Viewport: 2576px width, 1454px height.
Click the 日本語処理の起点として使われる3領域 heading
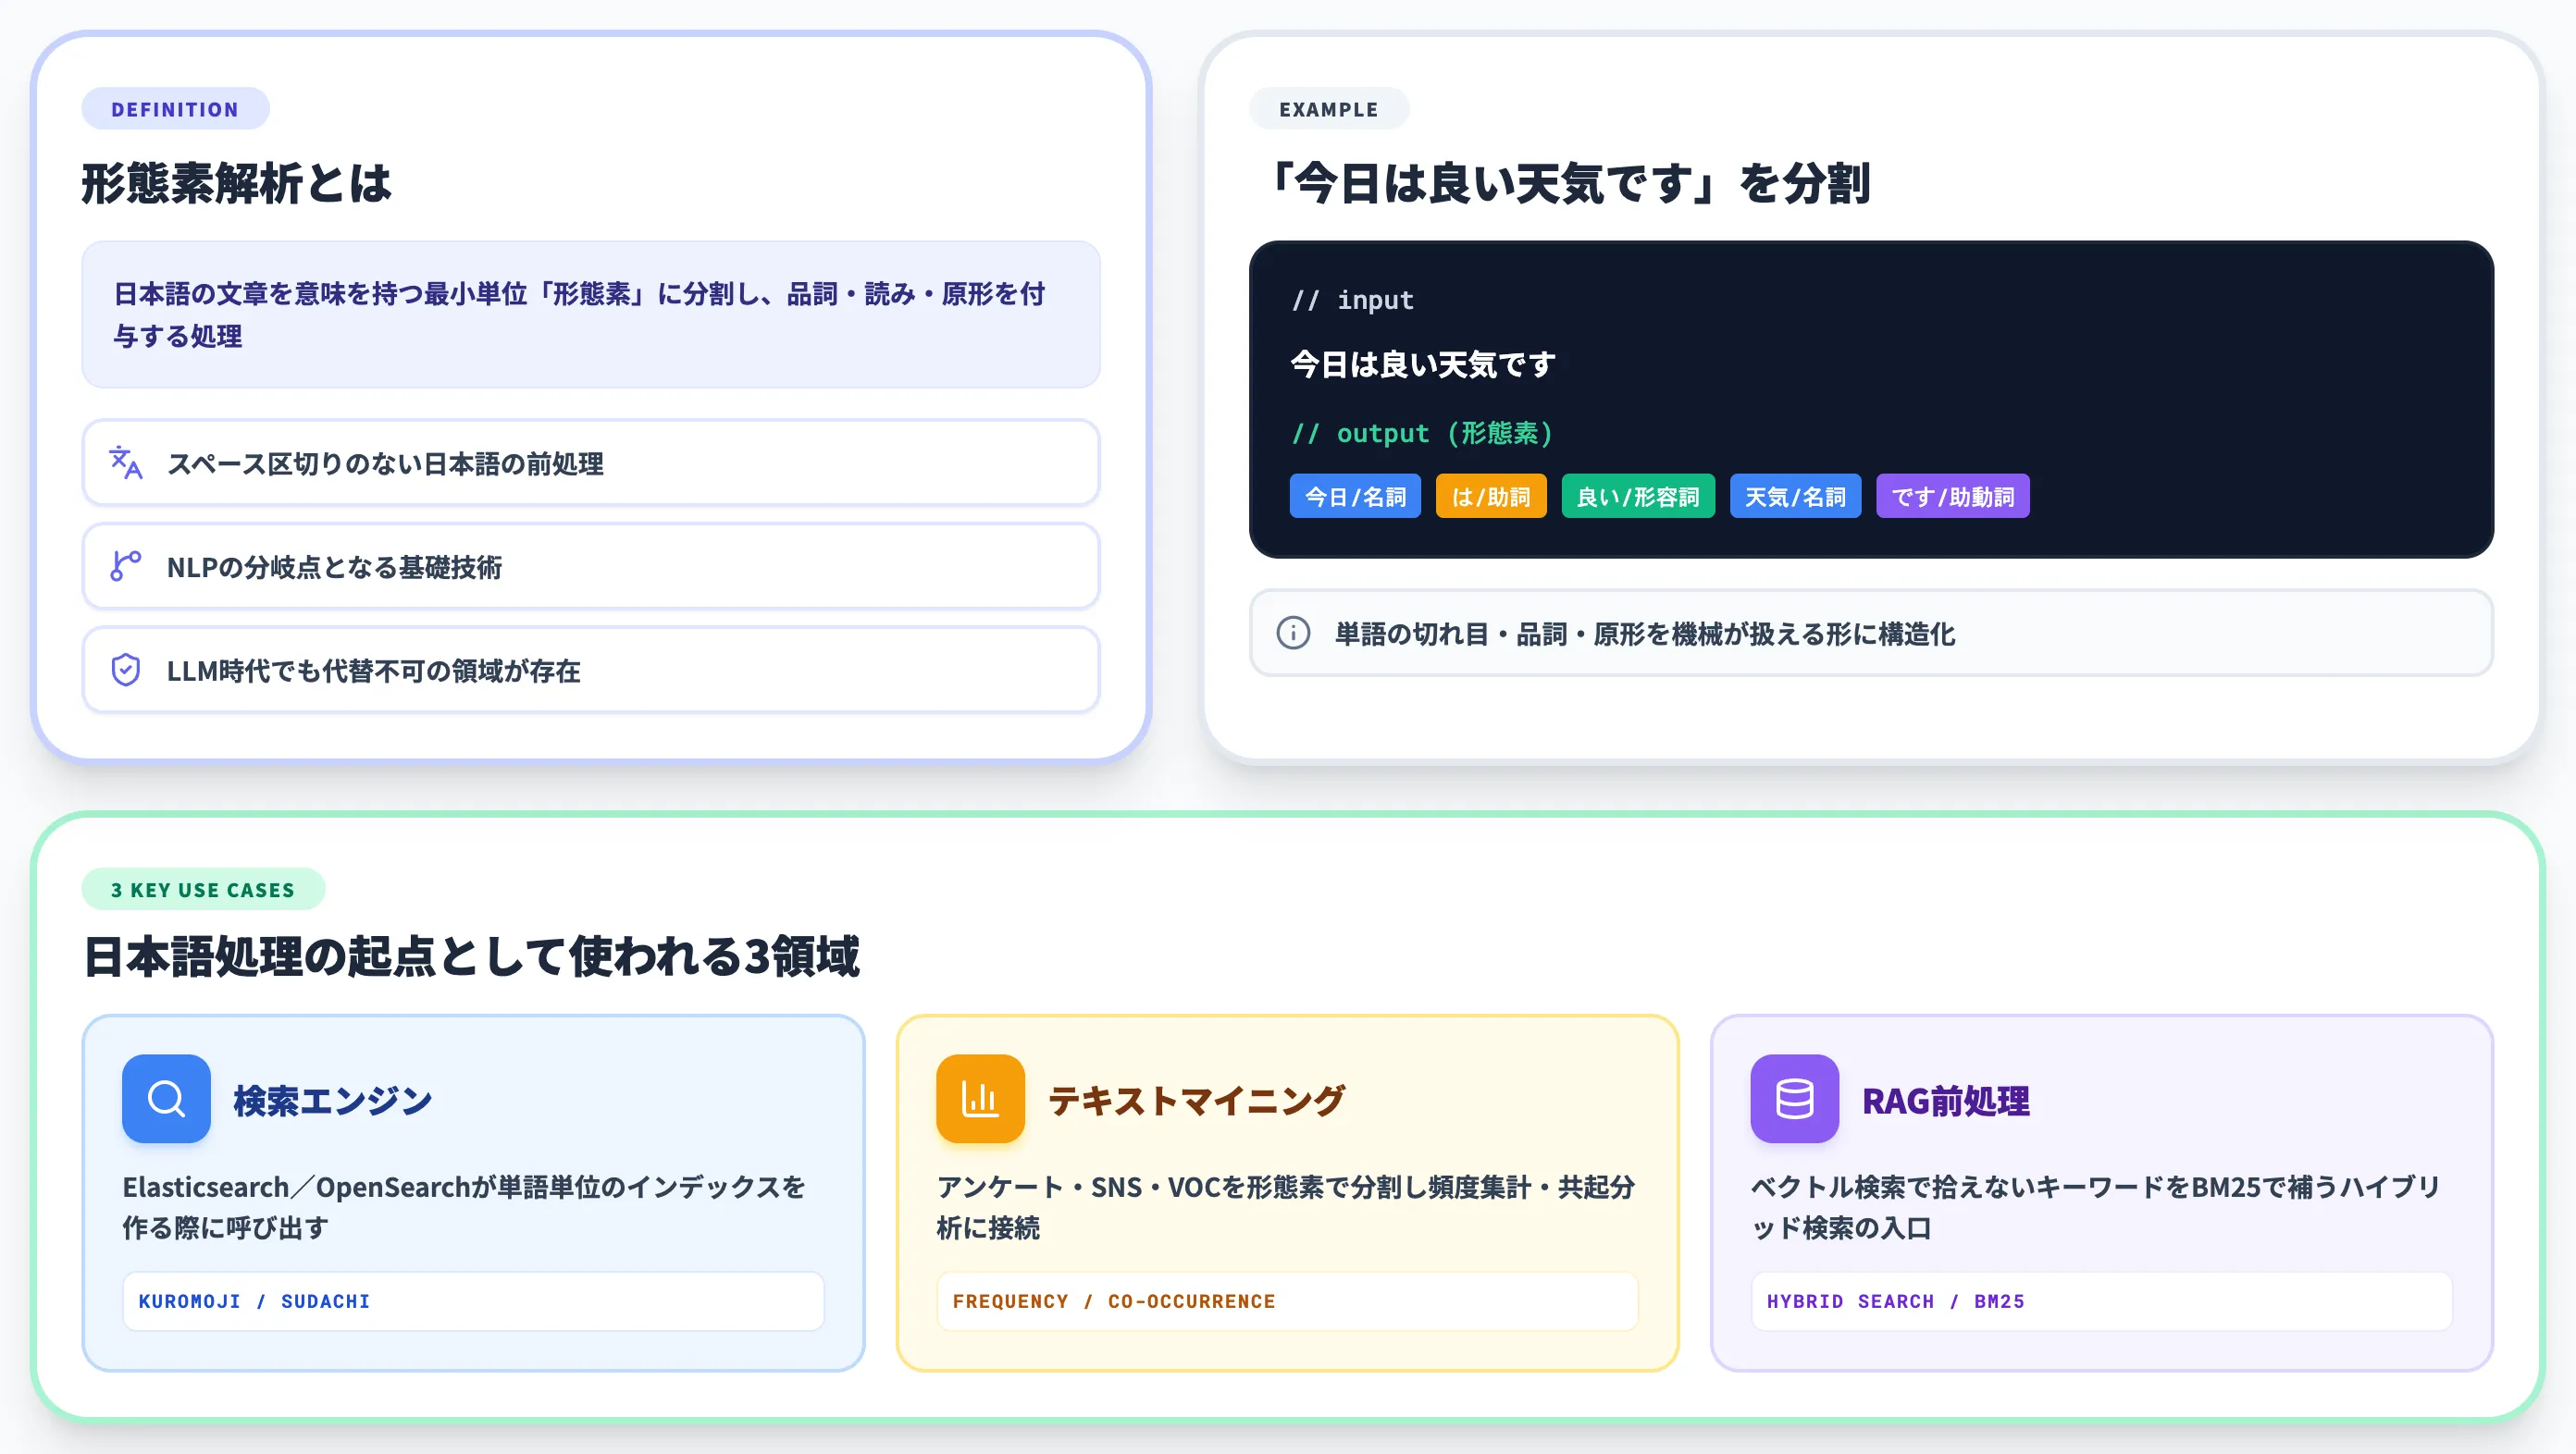click(x=471, y=956)
